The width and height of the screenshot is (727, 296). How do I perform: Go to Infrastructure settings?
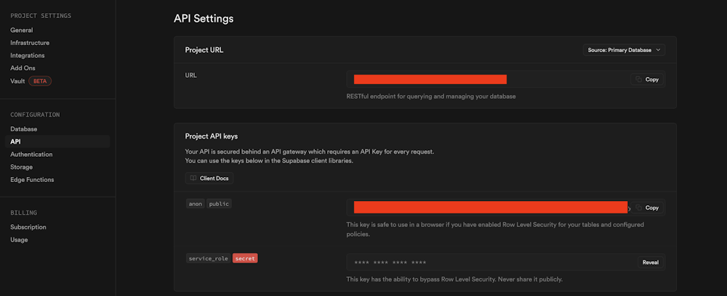30,43
